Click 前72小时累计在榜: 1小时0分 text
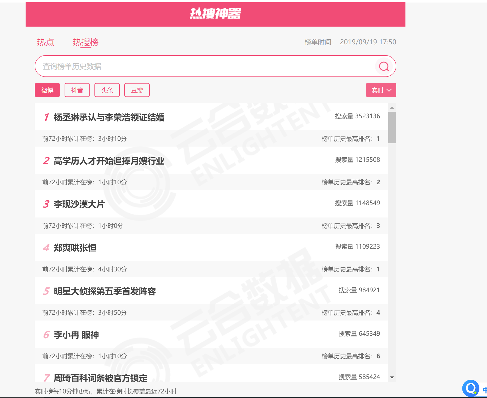The image size is (487, 398). pos(83,226)
